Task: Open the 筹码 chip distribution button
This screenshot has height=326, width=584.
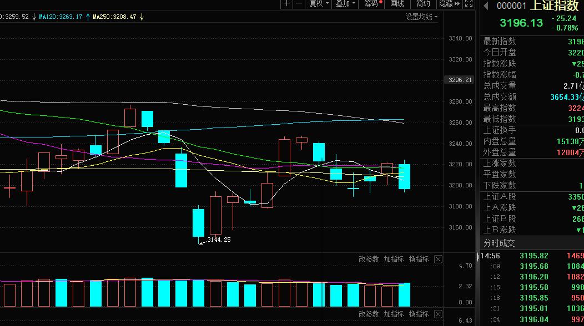Action: click(x=372, y=3)
